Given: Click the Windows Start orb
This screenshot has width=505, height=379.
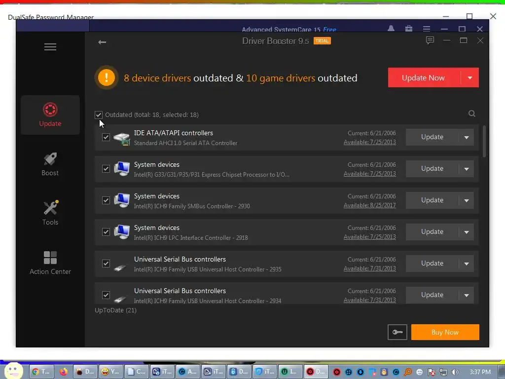Looking at the screenshot, I should (14, 371).
